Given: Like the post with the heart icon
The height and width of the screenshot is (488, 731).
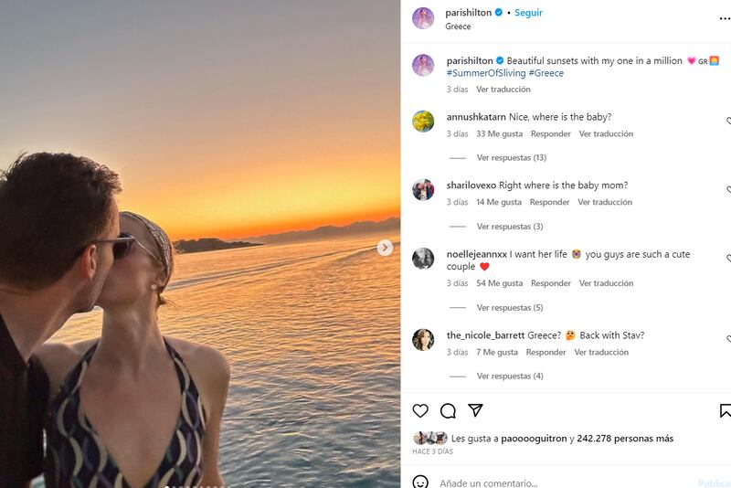Looking at the screenshot, I should pyautogui.click(x=420, y=411).
